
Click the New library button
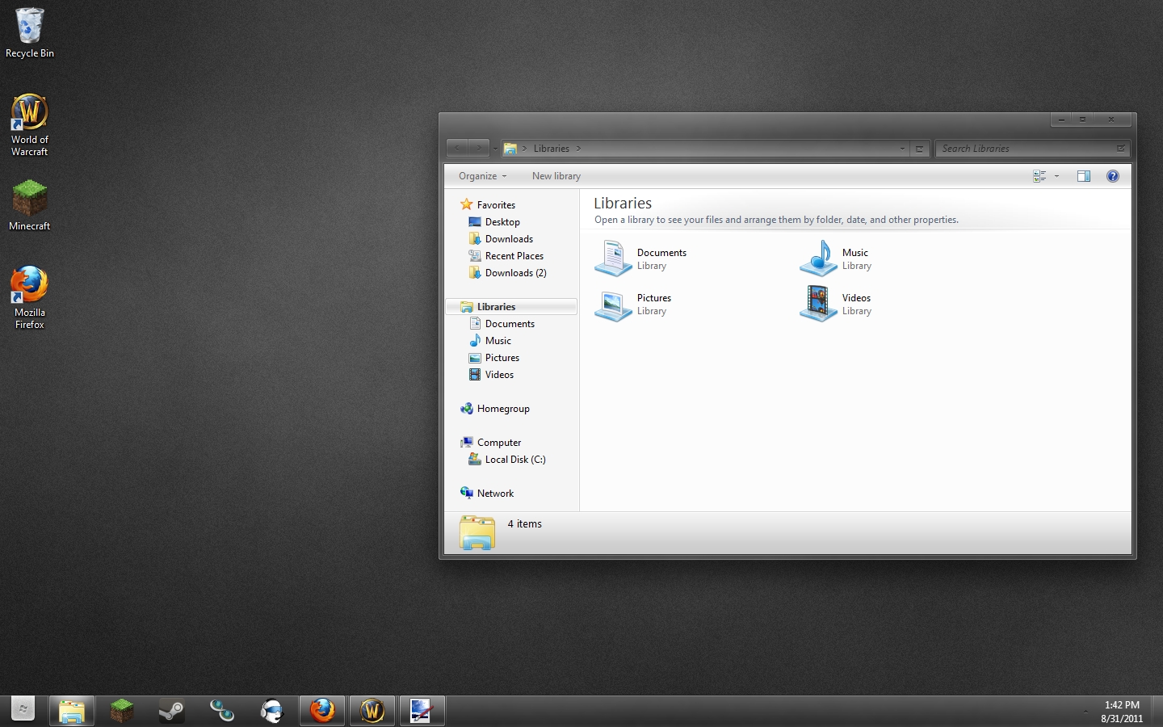556,176
